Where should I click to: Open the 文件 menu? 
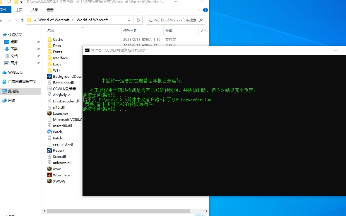tap(6, 9)
